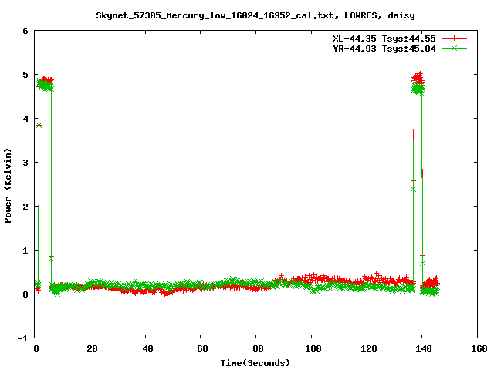This screenshot has width=494, height=370.
Task: Click the Power (Kelvin) axis label
Action: pos(8,186)
